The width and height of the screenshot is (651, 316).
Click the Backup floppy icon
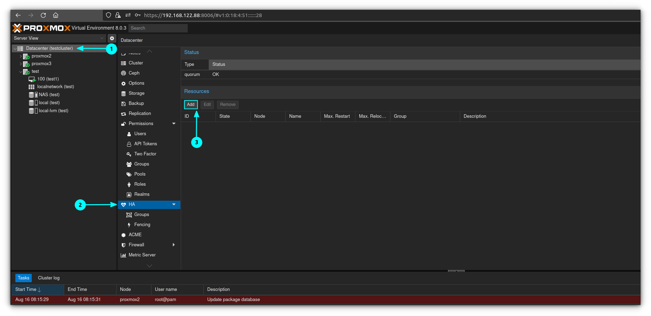pos(124,103)
